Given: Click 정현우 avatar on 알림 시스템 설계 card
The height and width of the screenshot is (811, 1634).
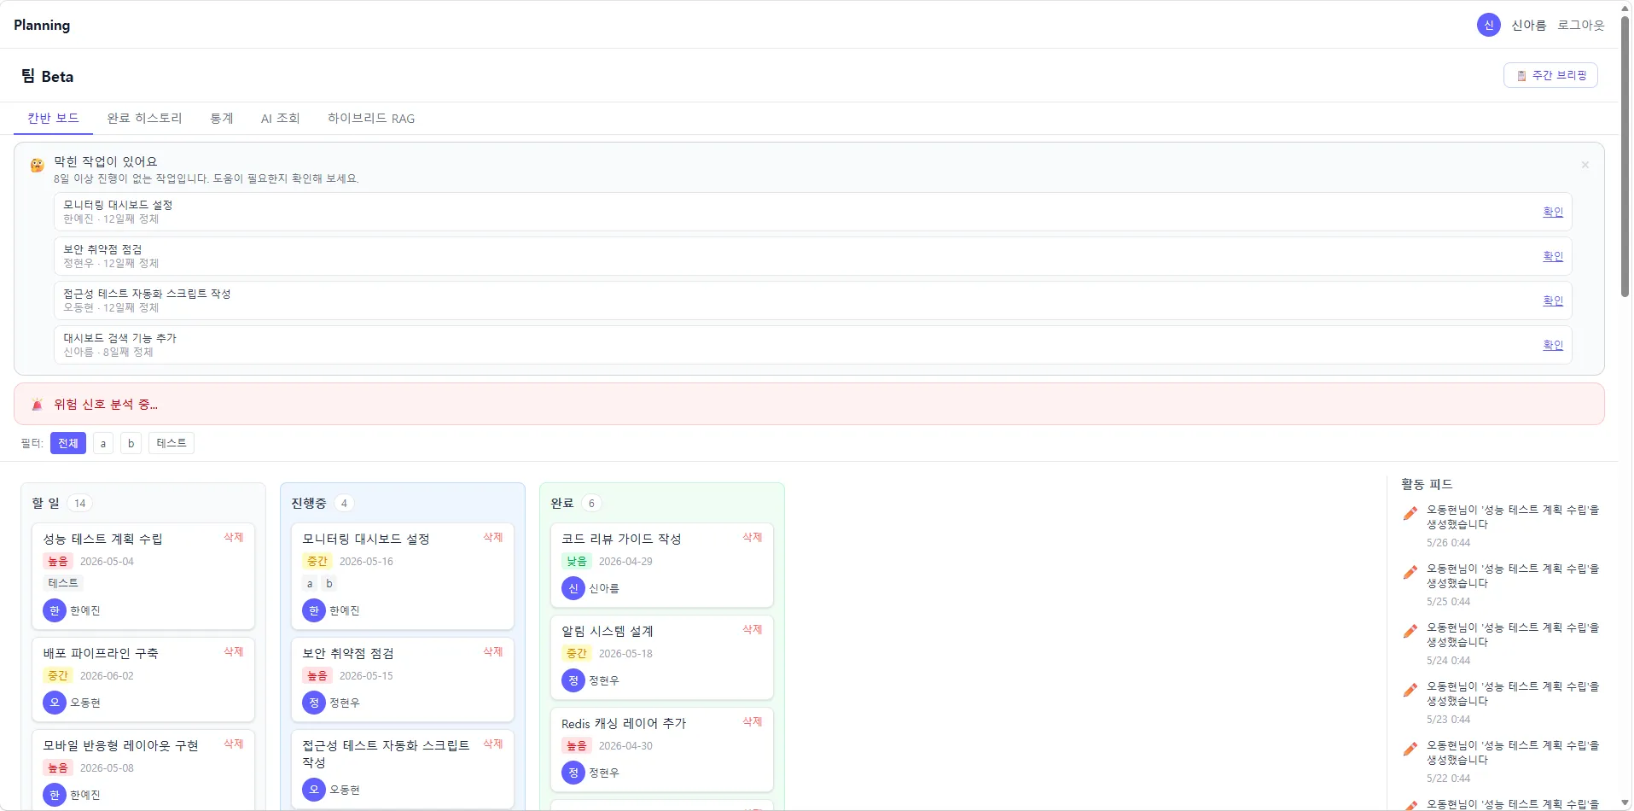Looking at the screenshot, I should tap(573, 680).
